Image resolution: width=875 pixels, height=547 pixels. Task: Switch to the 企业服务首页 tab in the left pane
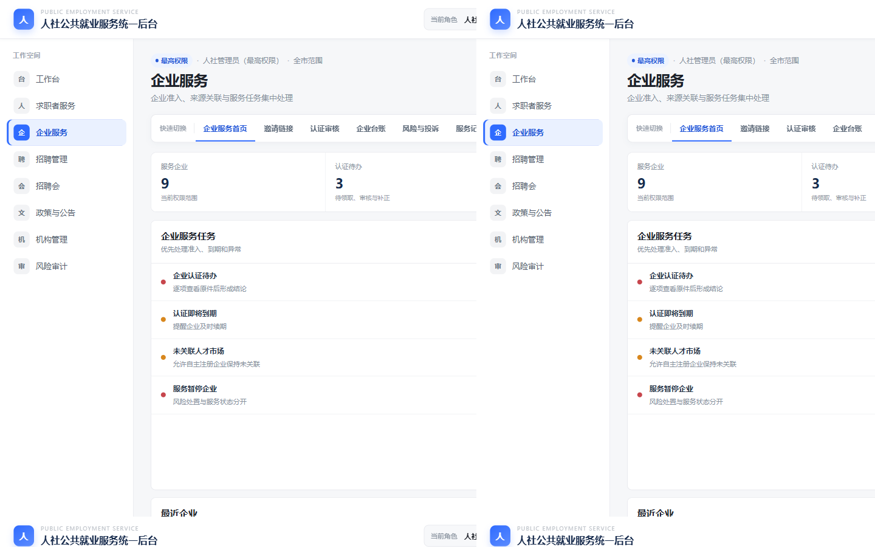point(225,129)
